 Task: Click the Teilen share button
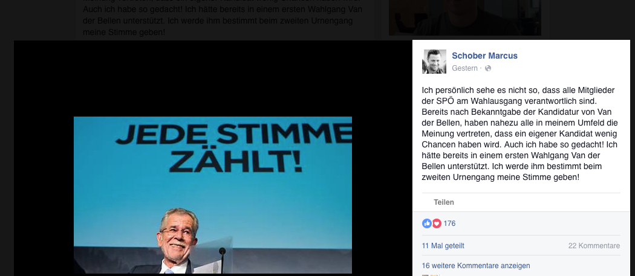click(444, 202)
